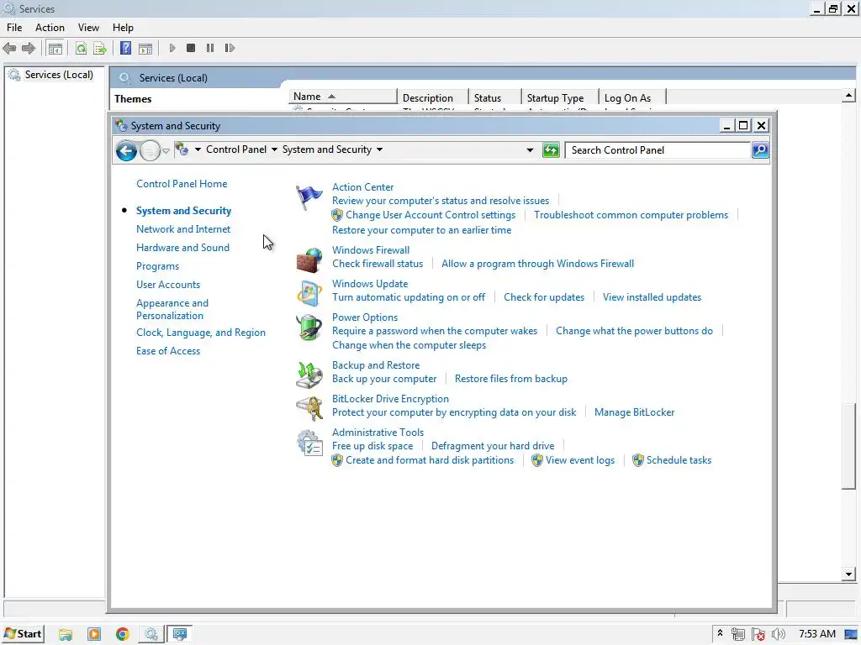Screen dimensions: 861x645
Task: Click the Administrative Tools gear icon
Action: 309,443
